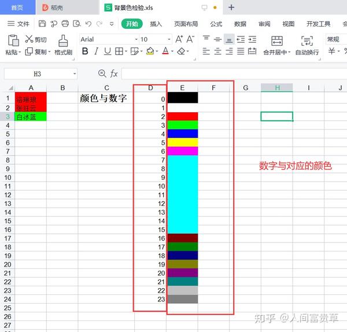This screenshot has height=332, width=347.
Task: Select the Format Painter brush
Action: click(63, 40)
